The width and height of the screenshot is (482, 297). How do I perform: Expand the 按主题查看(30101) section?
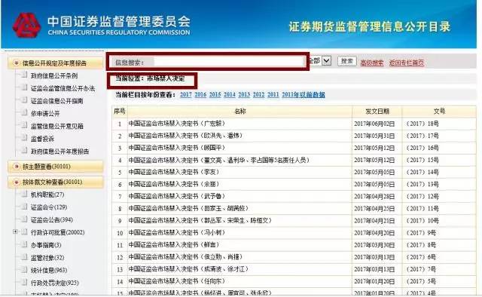point(17,167)
